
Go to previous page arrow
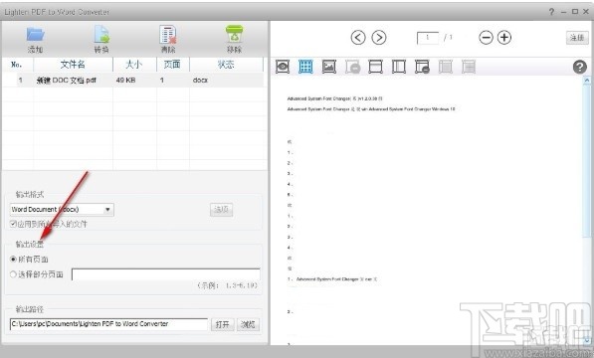coord(358,38)
